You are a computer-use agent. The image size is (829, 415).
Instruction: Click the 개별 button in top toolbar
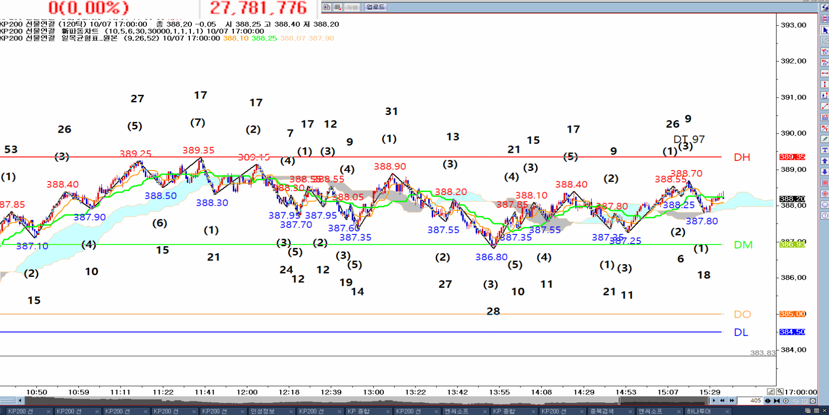(351, 7)
